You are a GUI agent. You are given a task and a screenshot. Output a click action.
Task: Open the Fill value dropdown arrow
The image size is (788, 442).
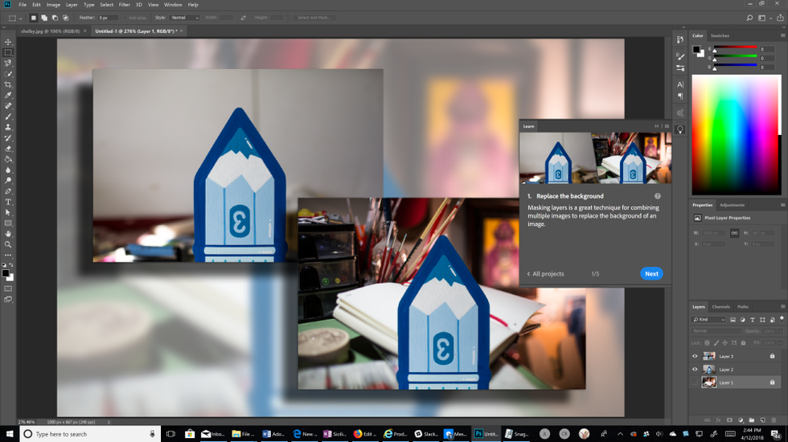[780, 342]
